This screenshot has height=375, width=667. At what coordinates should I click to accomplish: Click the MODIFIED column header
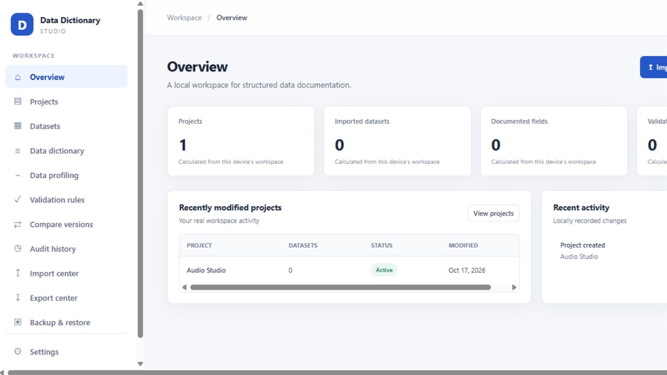463,245
